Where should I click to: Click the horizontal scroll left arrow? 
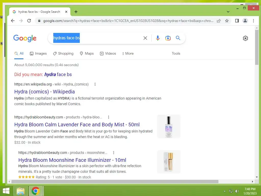(x=9, y=181)
